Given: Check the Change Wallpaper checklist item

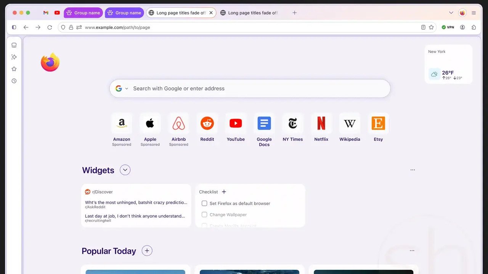Looking at the screenshot, I should tap(204, 215).
